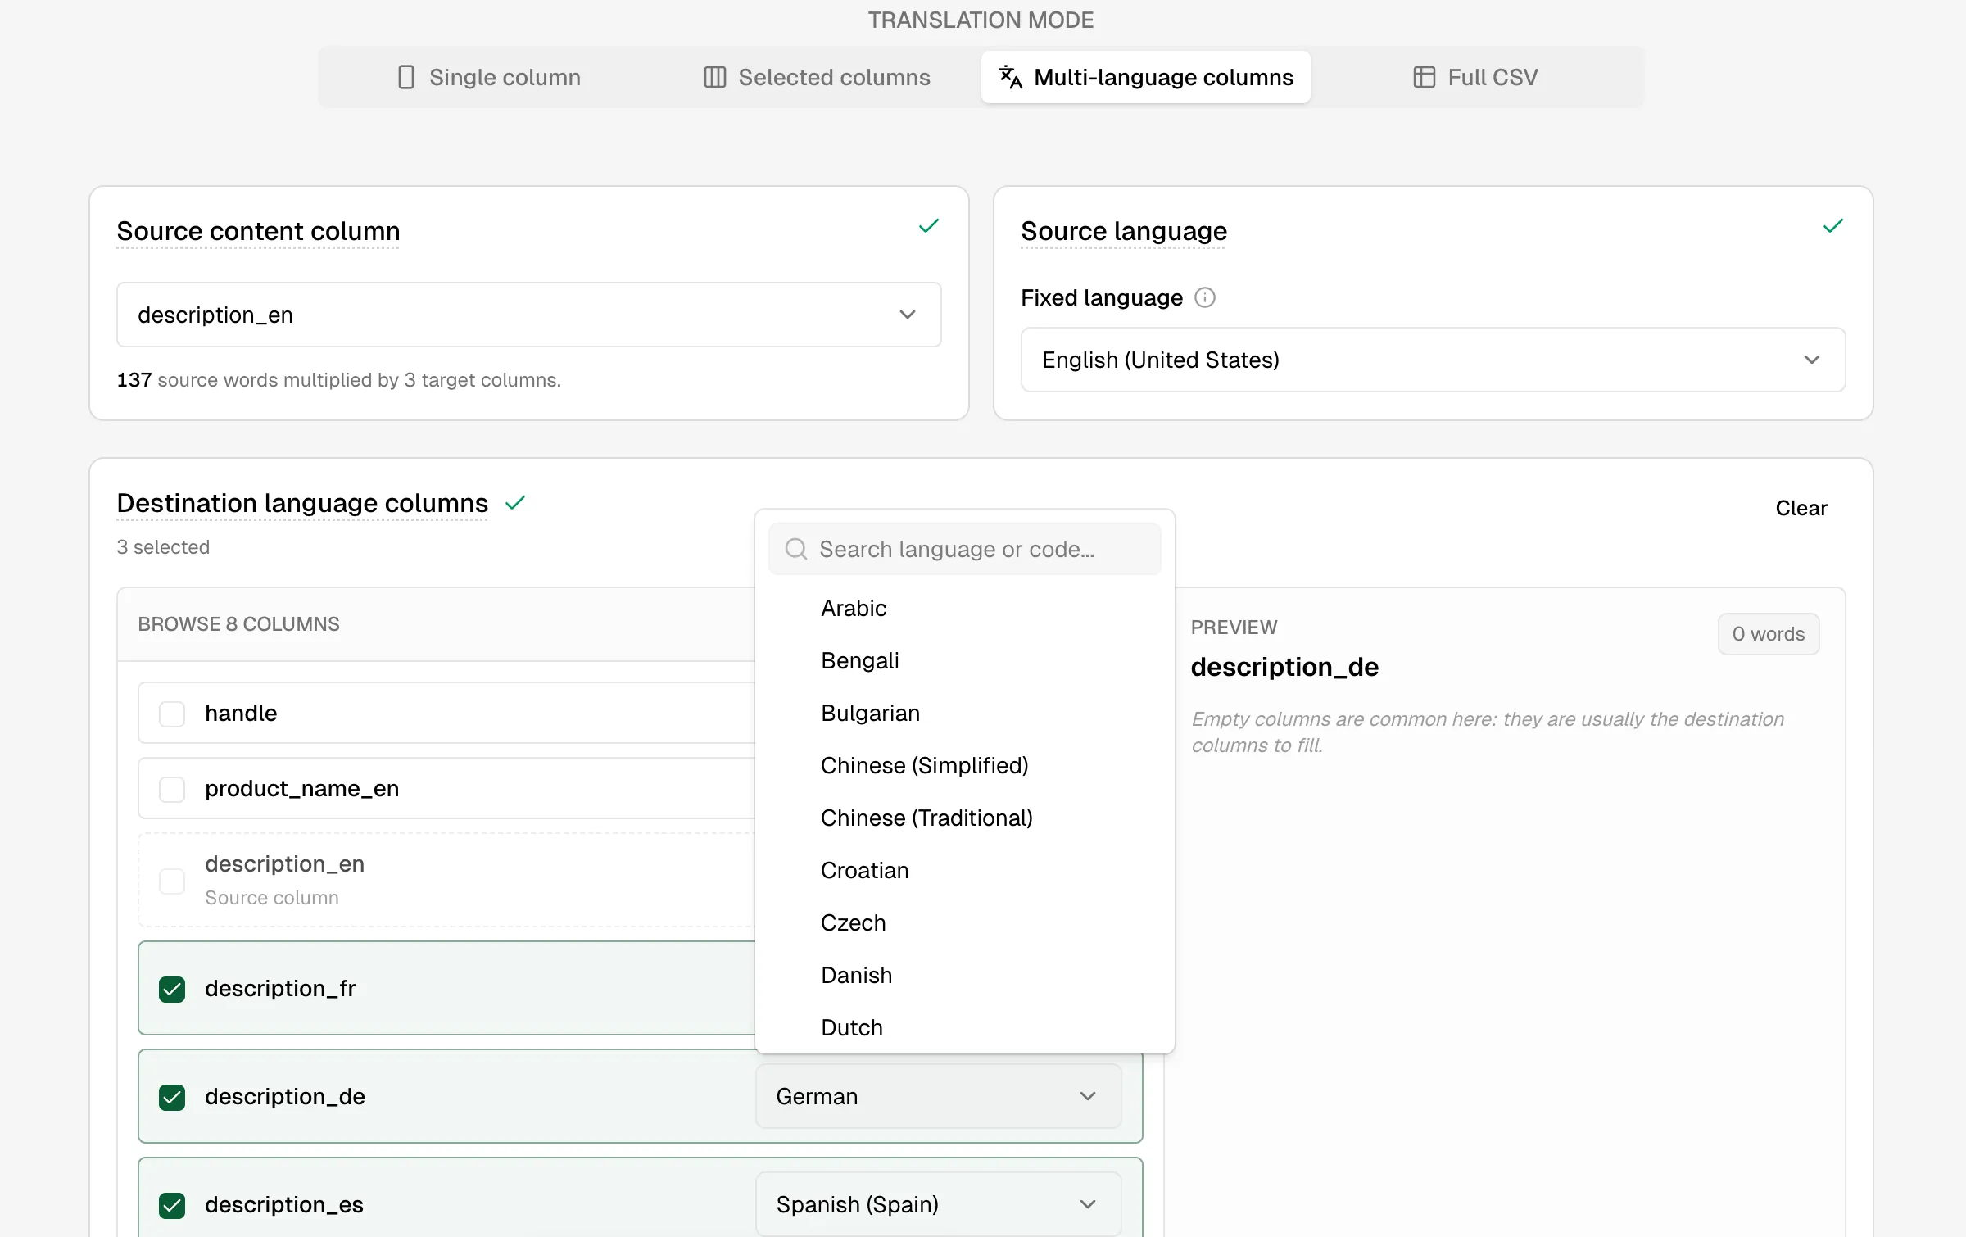Click the description_de preview title
This screenshot has height=1237, width=1966.
(x=1284, y=667)
